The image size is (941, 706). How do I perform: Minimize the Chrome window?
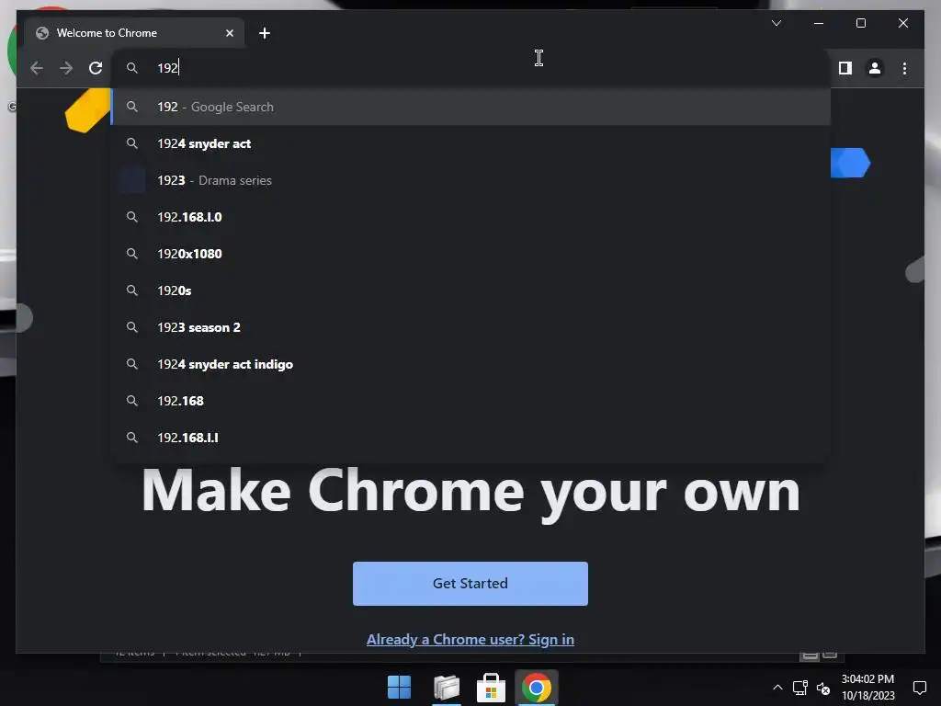819,23
